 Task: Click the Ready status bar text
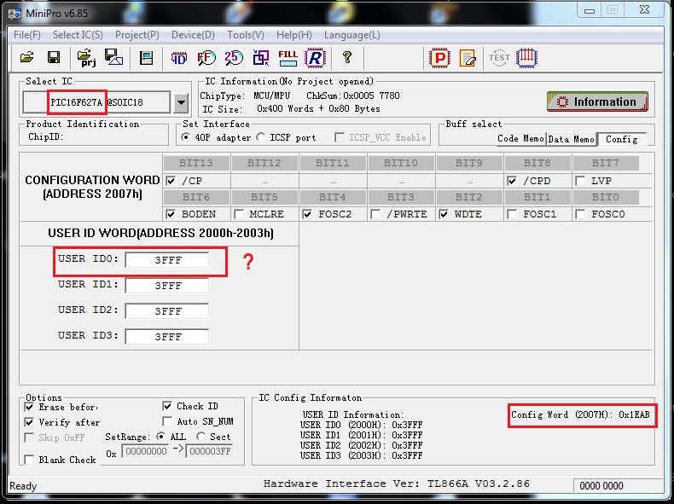pyautogui.click(x=23, y=486)
